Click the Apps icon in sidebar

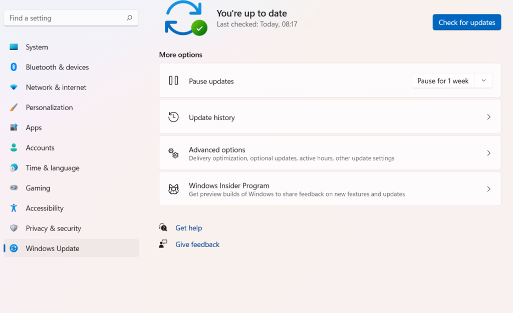[x=14, y=127]
